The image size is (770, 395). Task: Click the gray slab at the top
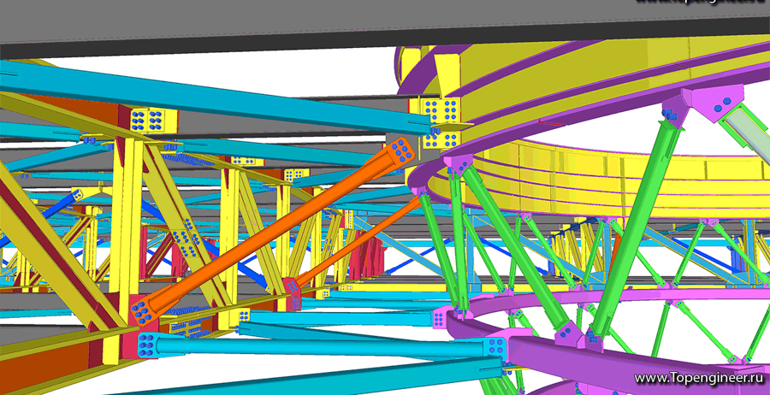click(x=383, y=25)
